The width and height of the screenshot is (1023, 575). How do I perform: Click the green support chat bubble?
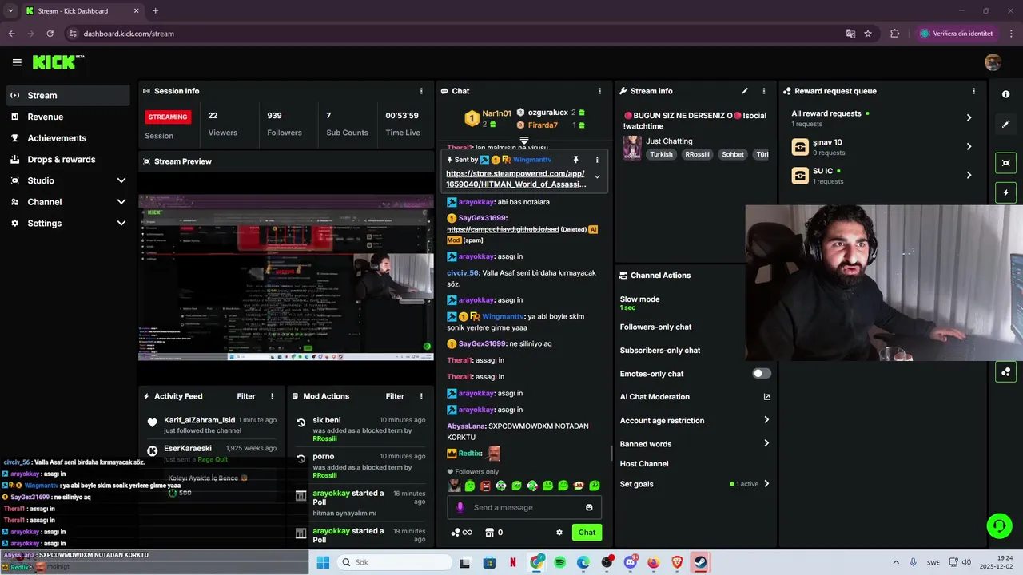point(999,525)
